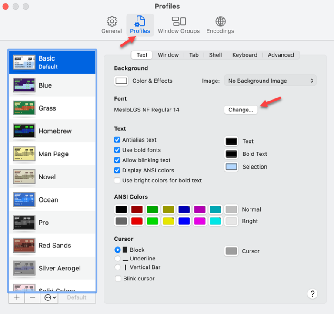Switch to the Shell tab
Image resolution: width=334 pixels, height=314 pixels.
click(x=215, y=55)
